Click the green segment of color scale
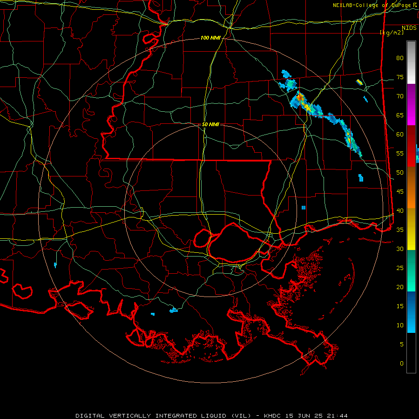 coord(411,270)
